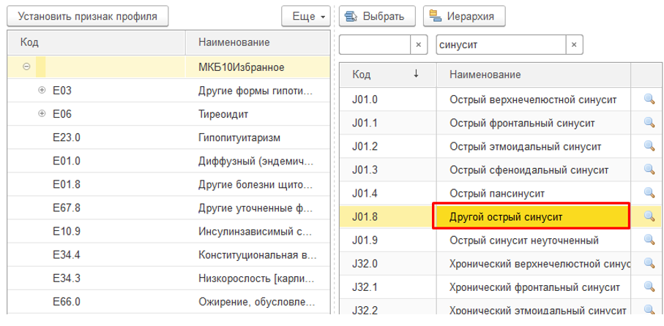Click Установить признак профиля button

coord(87,15)
